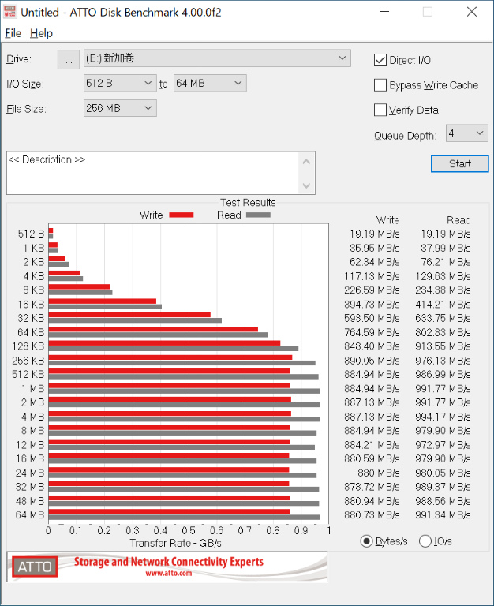Click the browse drive '...' button
This screenshot has width=494, height=606.
pyautogui.click(x=69, y=59)
